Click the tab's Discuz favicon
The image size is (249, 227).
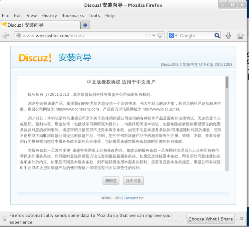coord(4,25)
